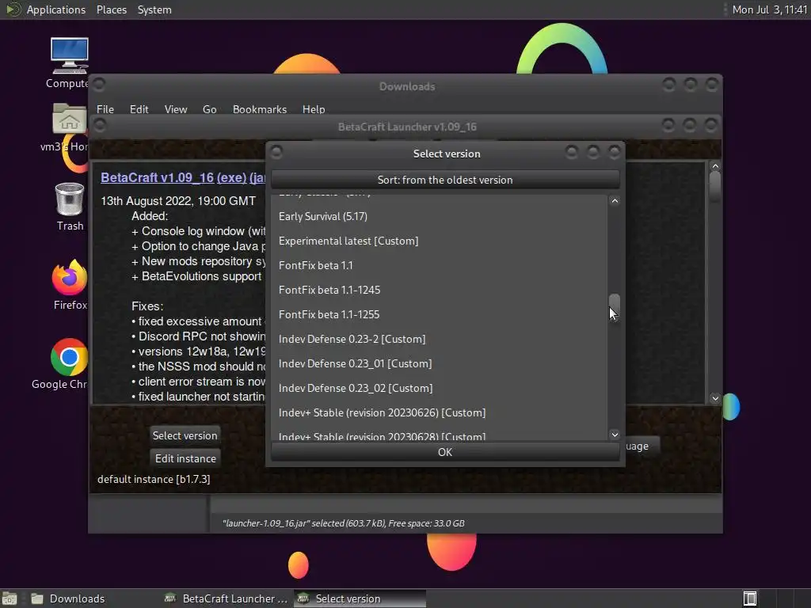Click the clock showing Mon Jul 3
811x608 pixels.
[x=769, y=9]
